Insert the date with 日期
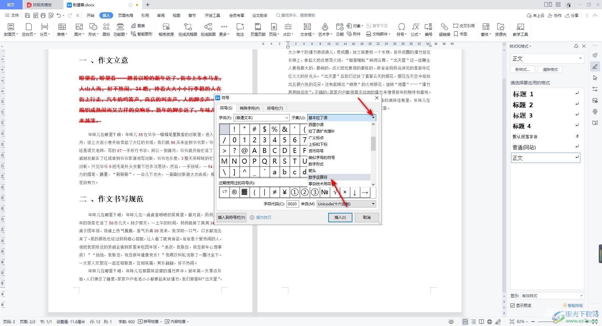Image resolution: width=602 pixels, height=326 pixels. tap(340, 30)
